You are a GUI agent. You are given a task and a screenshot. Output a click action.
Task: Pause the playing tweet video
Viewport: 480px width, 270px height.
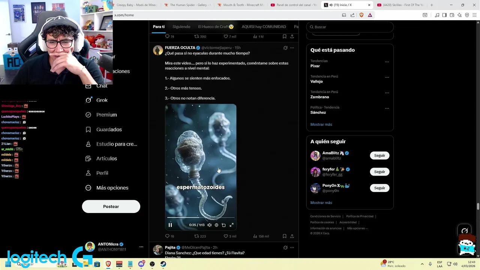170,225
